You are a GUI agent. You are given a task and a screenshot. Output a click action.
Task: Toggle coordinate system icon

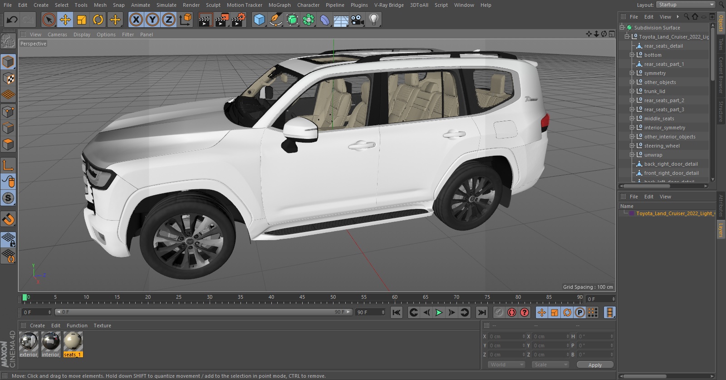[x=186, y=20]
